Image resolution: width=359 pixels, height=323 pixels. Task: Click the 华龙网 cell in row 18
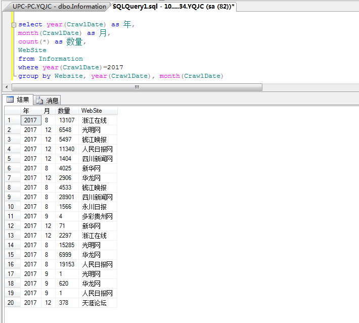point(98,284)
